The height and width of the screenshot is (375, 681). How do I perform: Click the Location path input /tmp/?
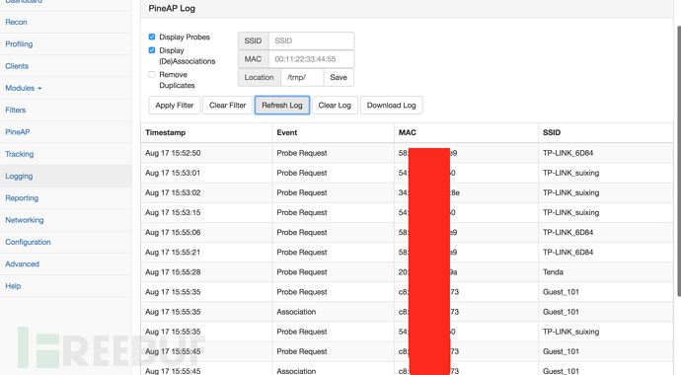[302, 77]
